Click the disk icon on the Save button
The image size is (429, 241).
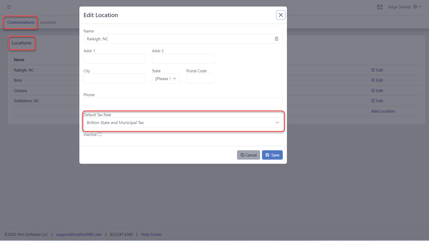coord(267,155)
